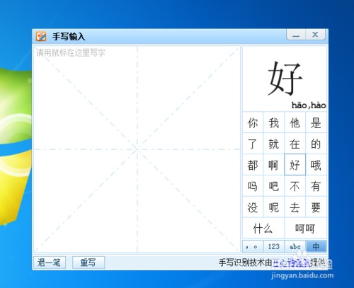354x288 pixels.
Task: Select candidate character 吧
Action: (x=274, y=186)
